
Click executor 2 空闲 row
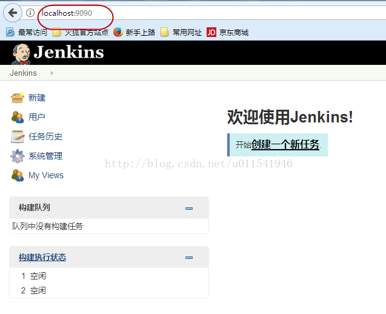[109, 290]
